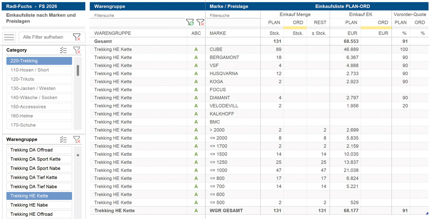Click multi-select checklist icon in Category header
The image size is (430, 219).
point(63,50)
